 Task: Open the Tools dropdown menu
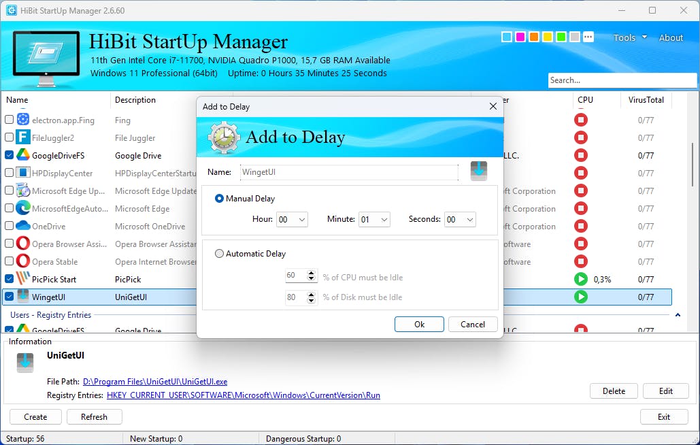pos(630,37)
